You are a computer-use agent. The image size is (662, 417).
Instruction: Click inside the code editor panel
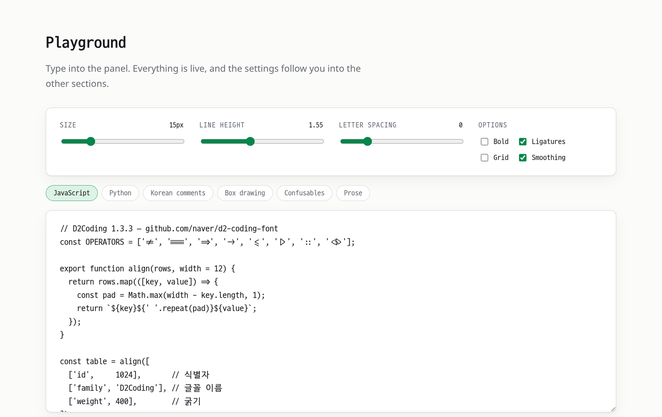click(331, 311)
